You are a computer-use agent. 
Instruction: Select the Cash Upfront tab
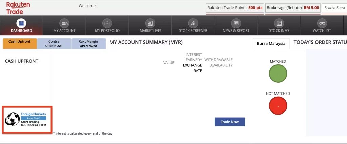19,43
